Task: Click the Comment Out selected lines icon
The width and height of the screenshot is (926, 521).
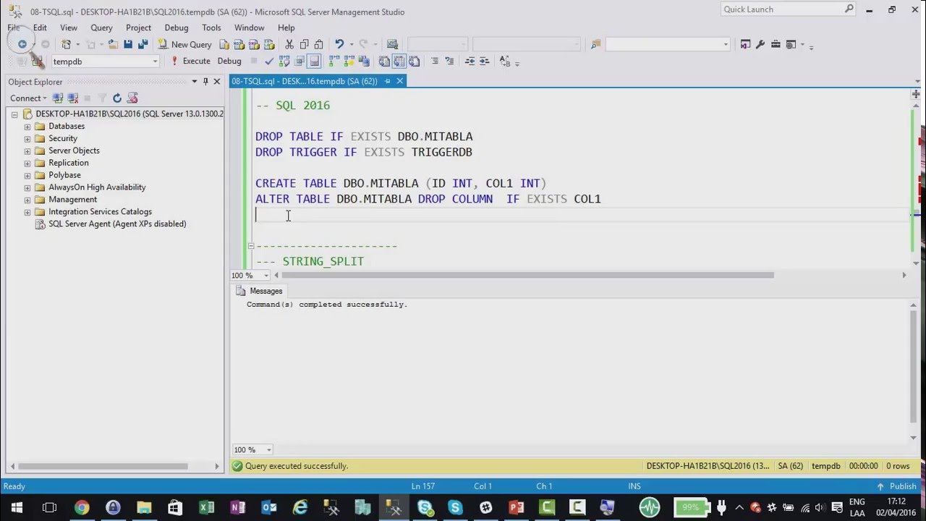Action: coord(434,62)
